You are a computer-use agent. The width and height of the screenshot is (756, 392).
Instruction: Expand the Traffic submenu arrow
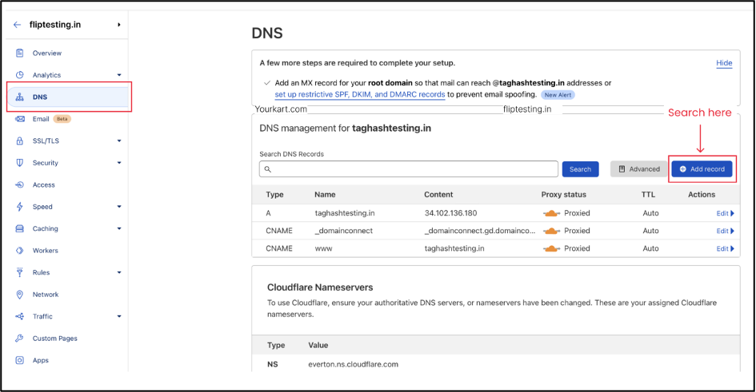(x=119, y=316)
